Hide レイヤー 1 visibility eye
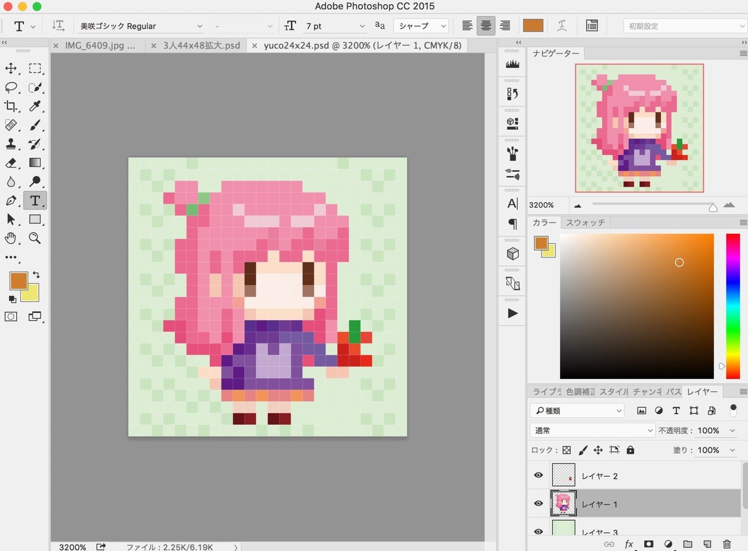This screenshot has height=551, width=748. pyautogui.click(x=538, y=504)
